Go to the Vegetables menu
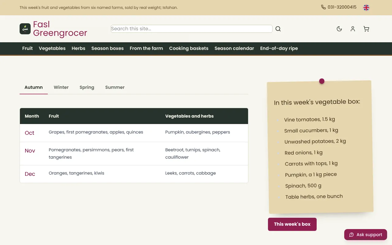 [52, 48]
